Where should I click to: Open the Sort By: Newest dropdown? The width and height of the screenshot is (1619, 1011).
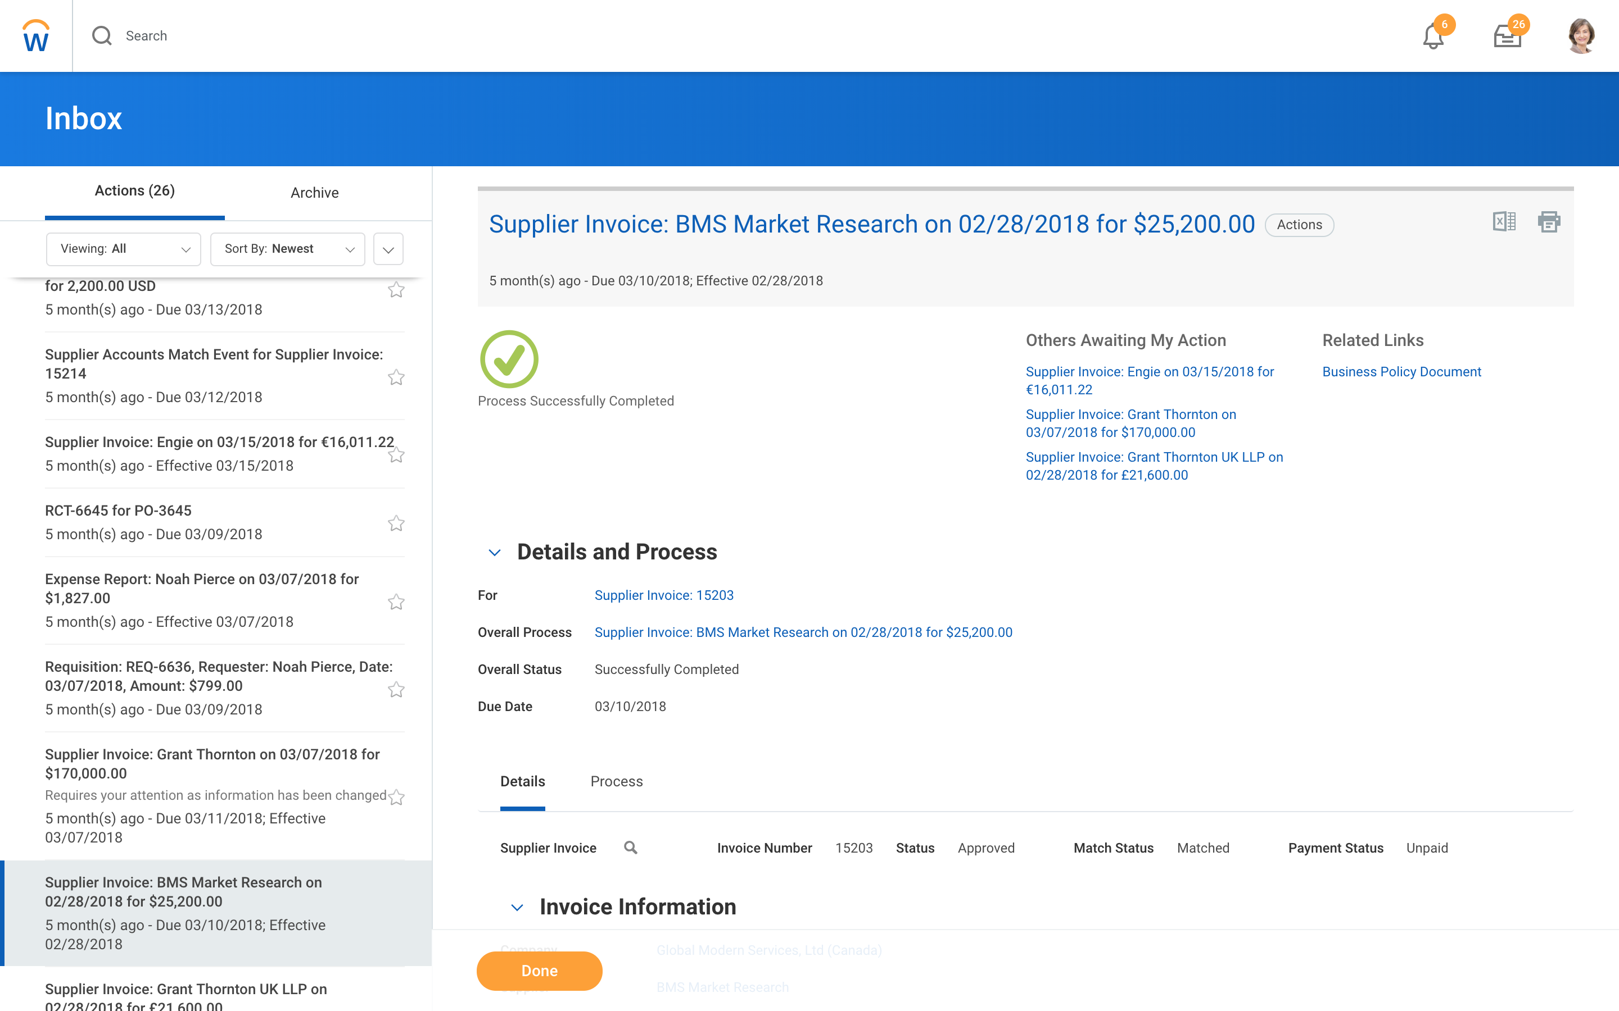click(287, 249)
